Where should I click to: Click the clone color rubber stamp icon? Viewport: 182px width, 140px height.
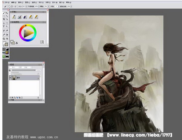click(17, 43)
